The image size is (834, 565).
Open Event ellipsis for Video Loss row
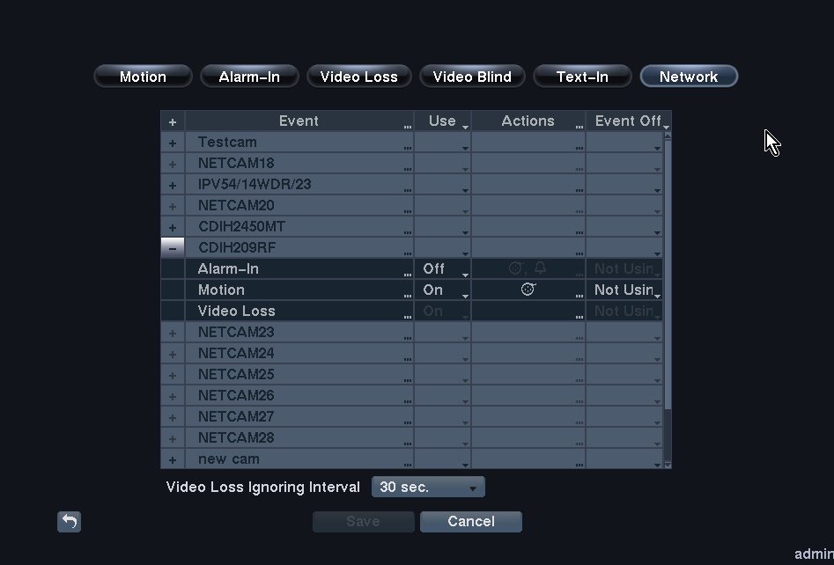coord(408,318)
